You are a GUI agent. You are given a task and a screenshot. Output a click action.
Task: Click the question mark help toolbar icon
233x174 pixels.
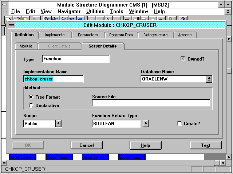point(182,18)
